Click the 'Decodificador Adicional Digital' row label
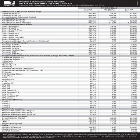The image size is (140, 140). [x=19, y=17]
